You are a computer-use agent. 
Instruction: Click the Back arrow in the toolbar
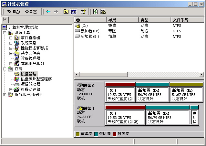click(x=48, y=12)
